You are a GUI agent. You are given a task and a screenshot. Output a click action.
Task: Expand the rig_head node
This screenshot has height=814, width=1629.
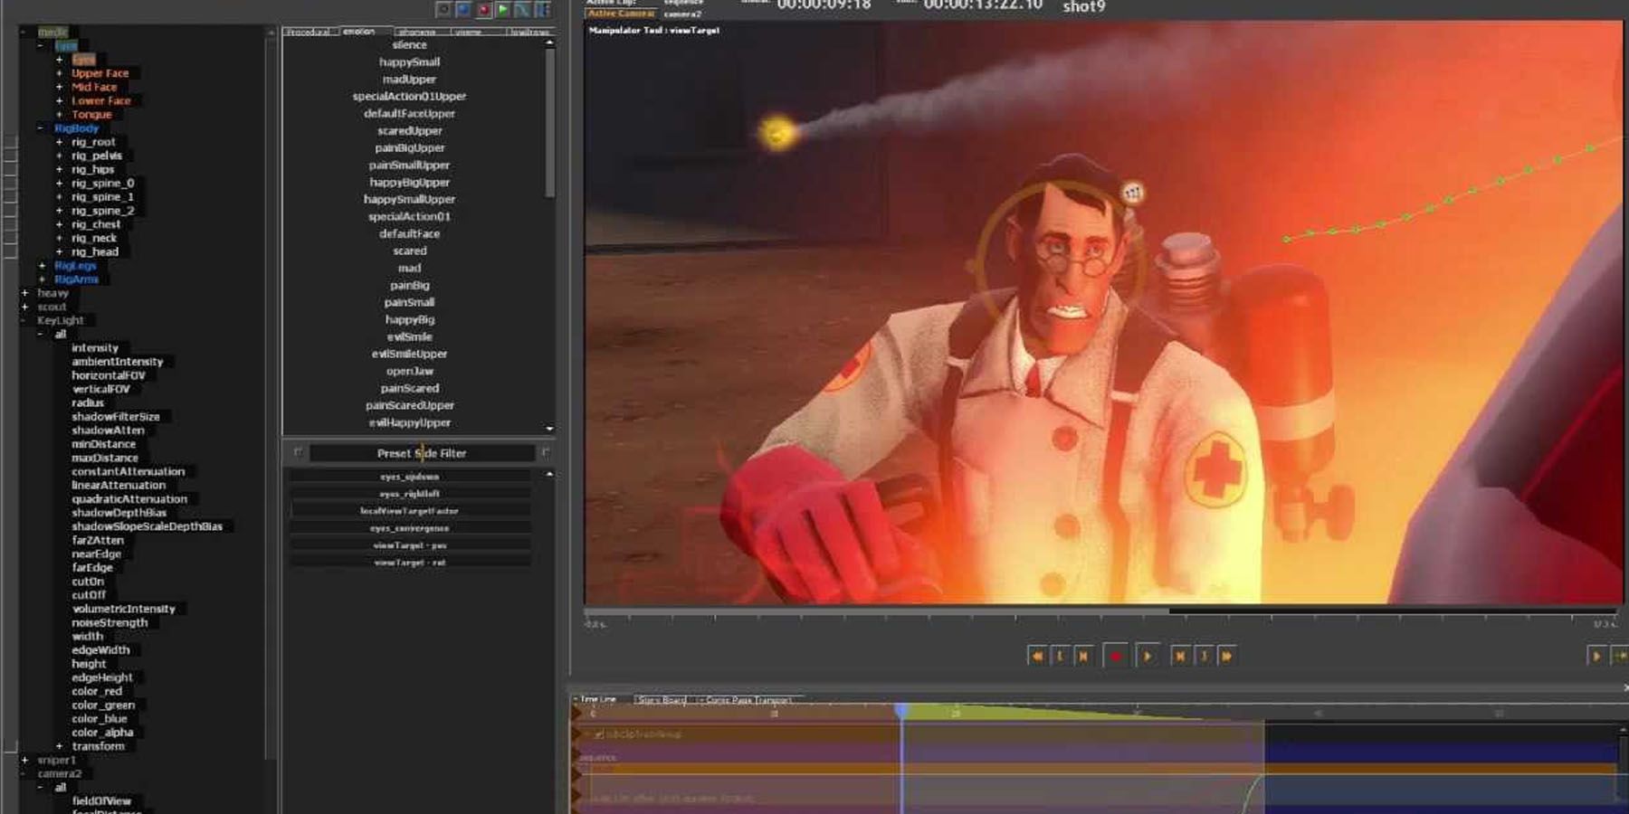point(60,252)
